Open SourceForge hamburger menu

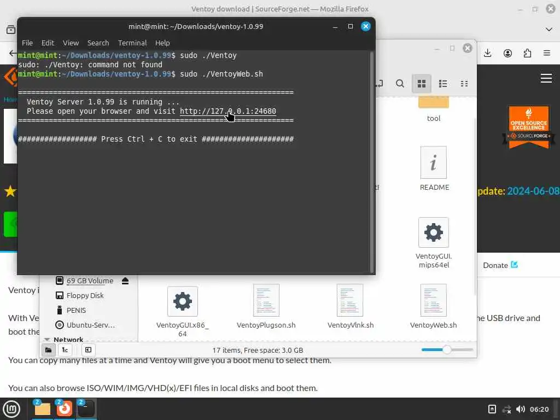[x=546, y=78]
